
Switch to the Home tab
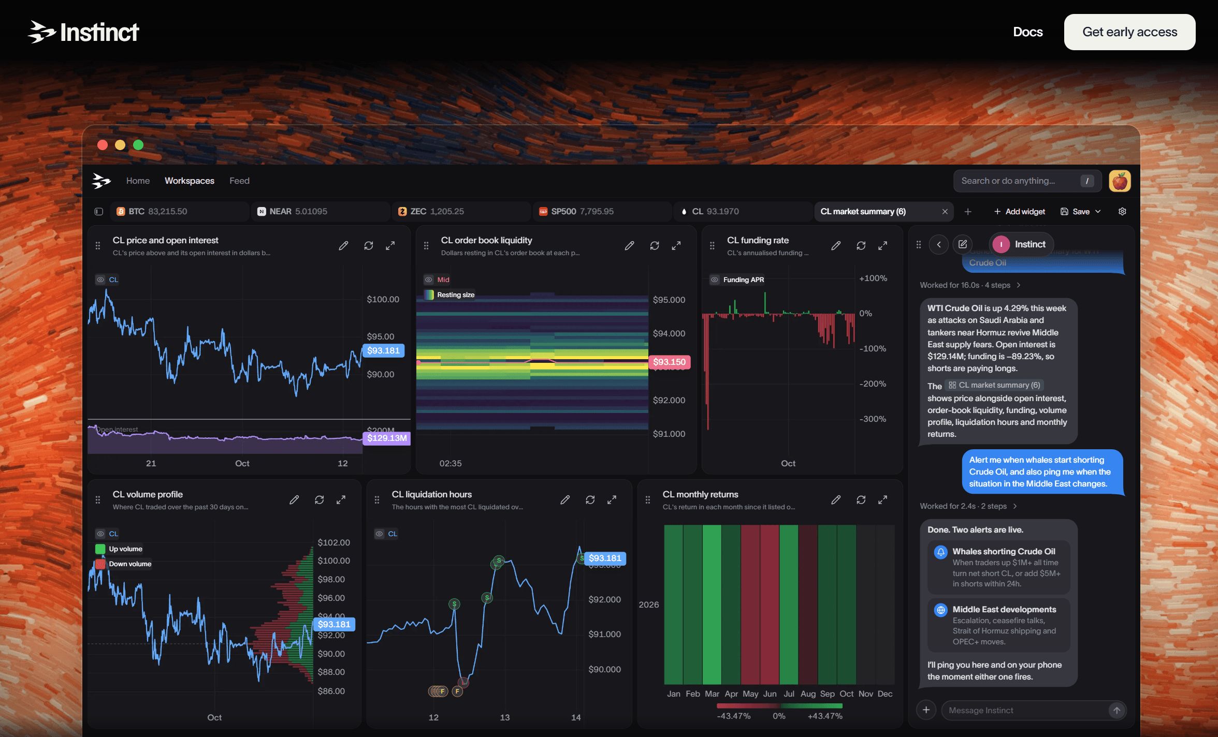pyautogui.click(x=138, y=181)
